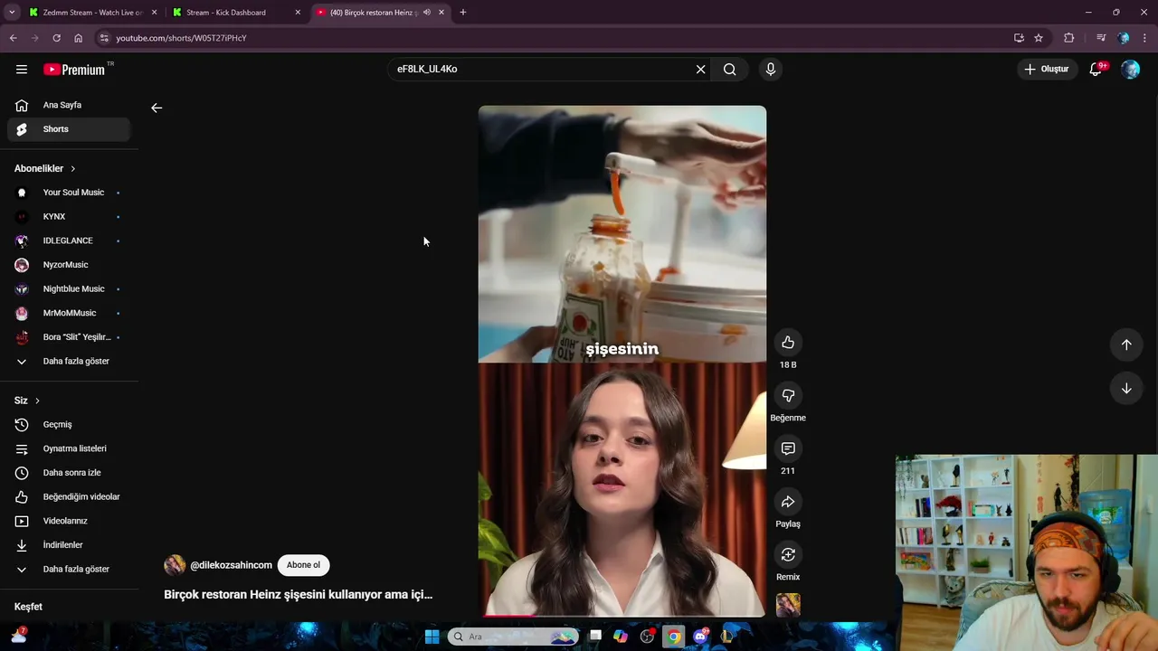Open İndirilenler downloads

coord(69,545)
